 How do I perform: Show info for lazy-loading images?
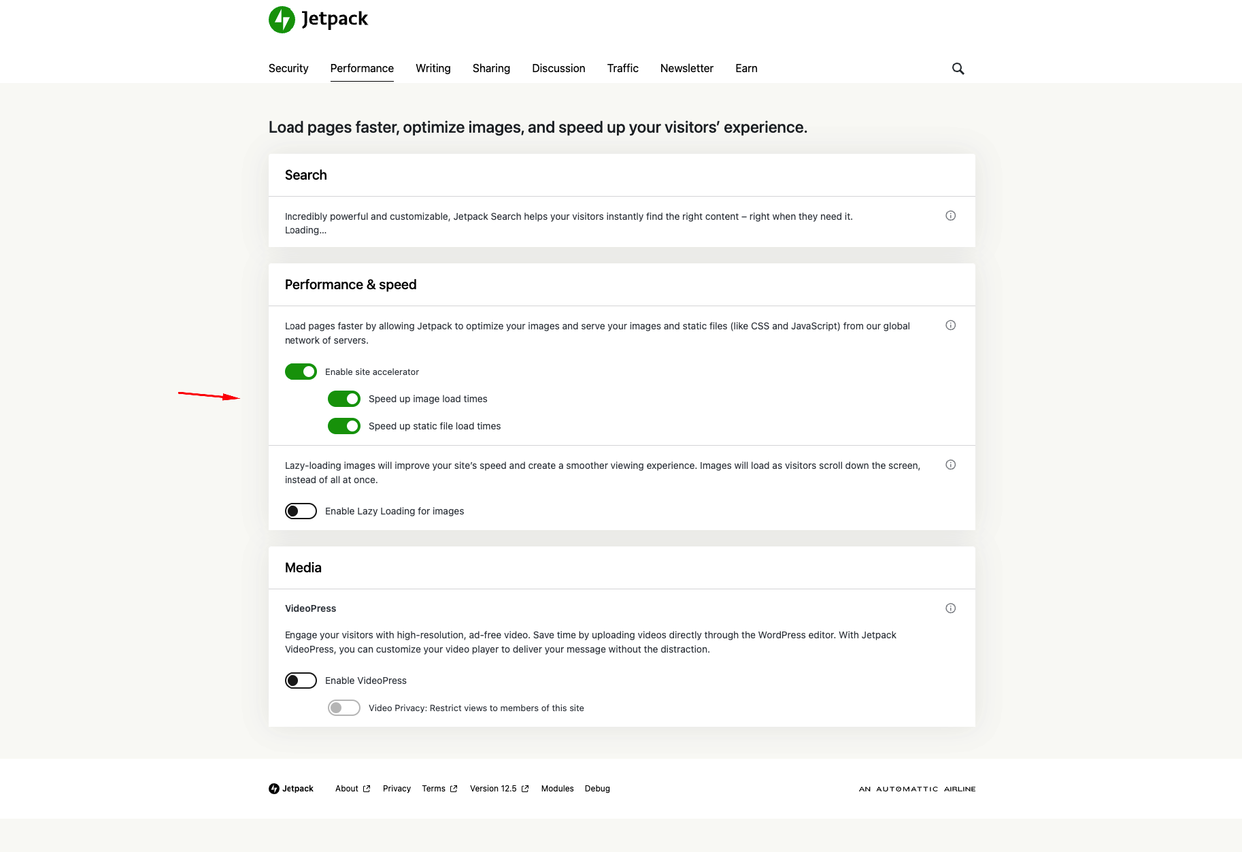click(950, 465)
